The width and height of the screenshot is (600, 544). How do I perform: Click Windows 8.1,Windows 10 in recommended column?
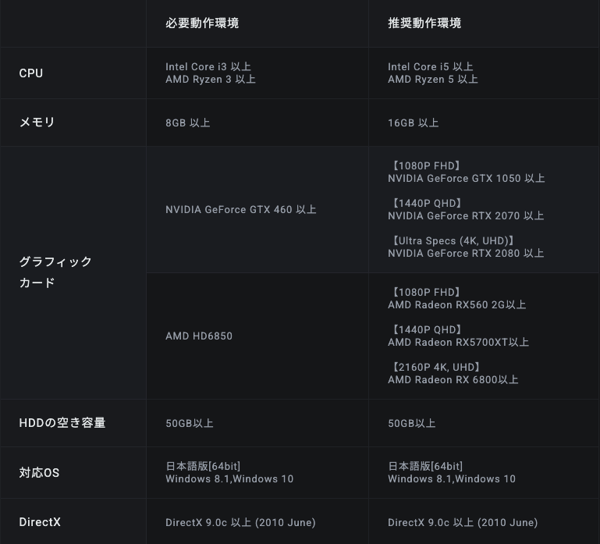pyautogui.click(x=452, y=479)
